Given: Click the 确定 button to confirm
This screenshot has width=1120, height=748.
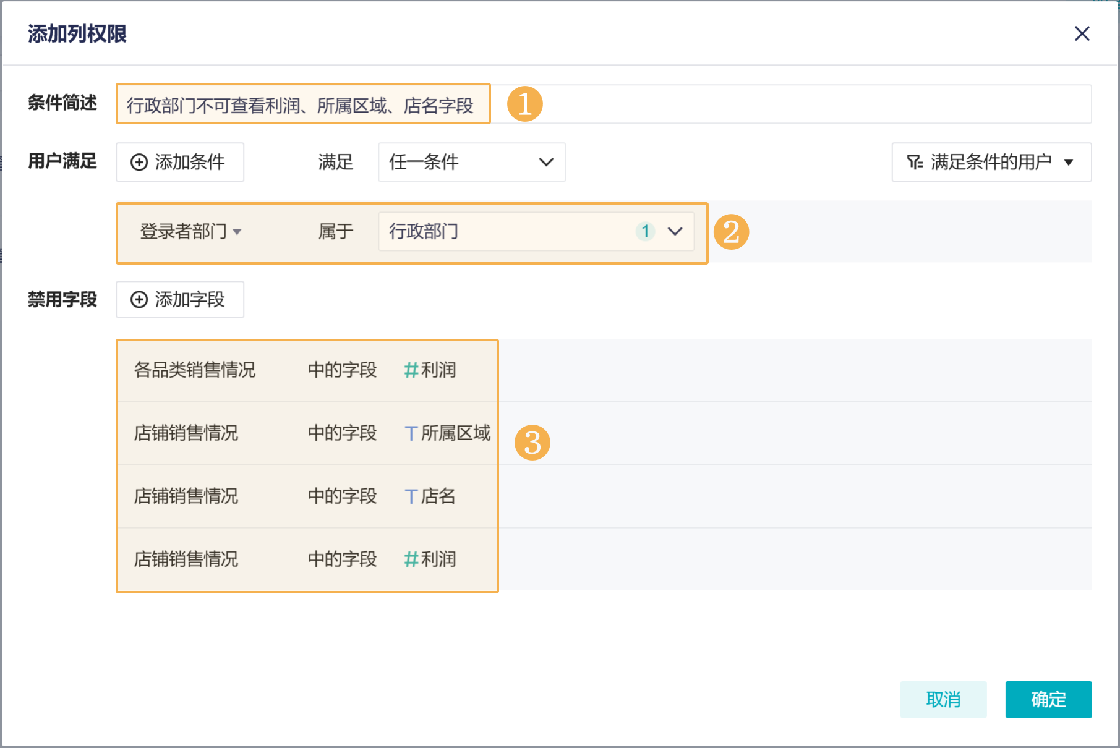Looking at the screenshot, I should coord(1048,699).
